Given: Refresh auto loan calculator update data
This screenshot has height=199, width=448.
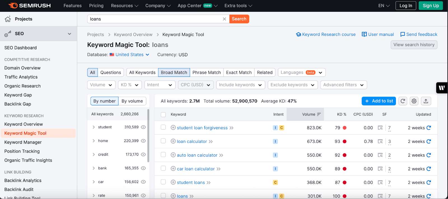Looking at the screenshot, I should click(429, 155).
